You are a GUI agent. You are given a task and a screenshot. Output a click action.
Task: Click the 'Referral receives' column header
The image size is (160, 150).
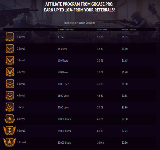click(129, 30)
